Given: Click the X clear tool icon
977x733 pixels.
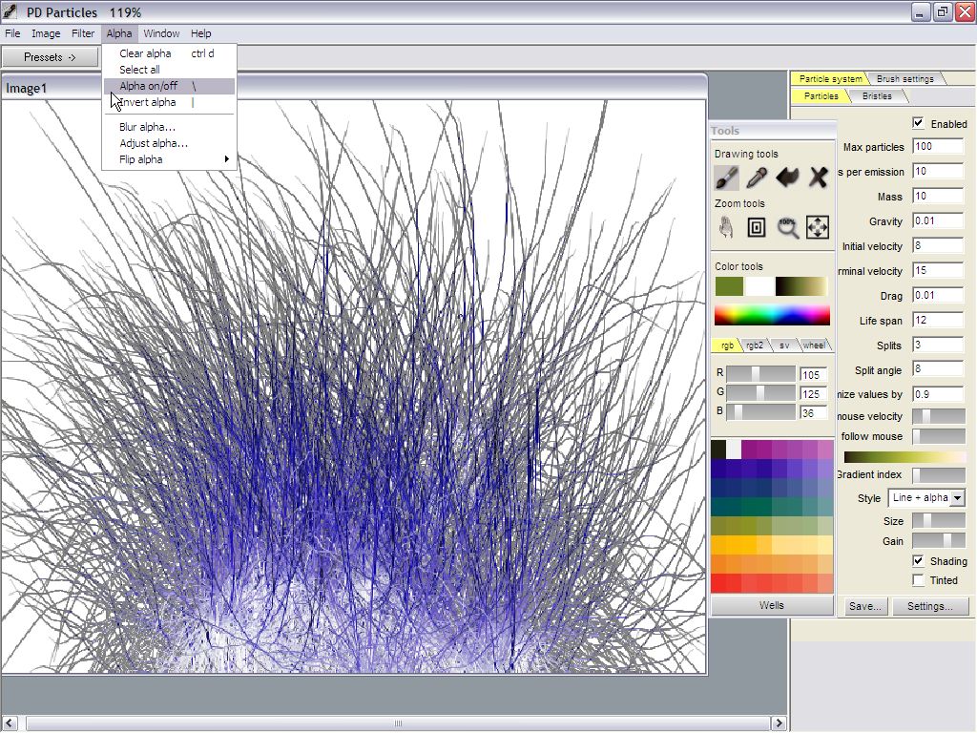Looking at the screenshot, I should coord(818,177).
